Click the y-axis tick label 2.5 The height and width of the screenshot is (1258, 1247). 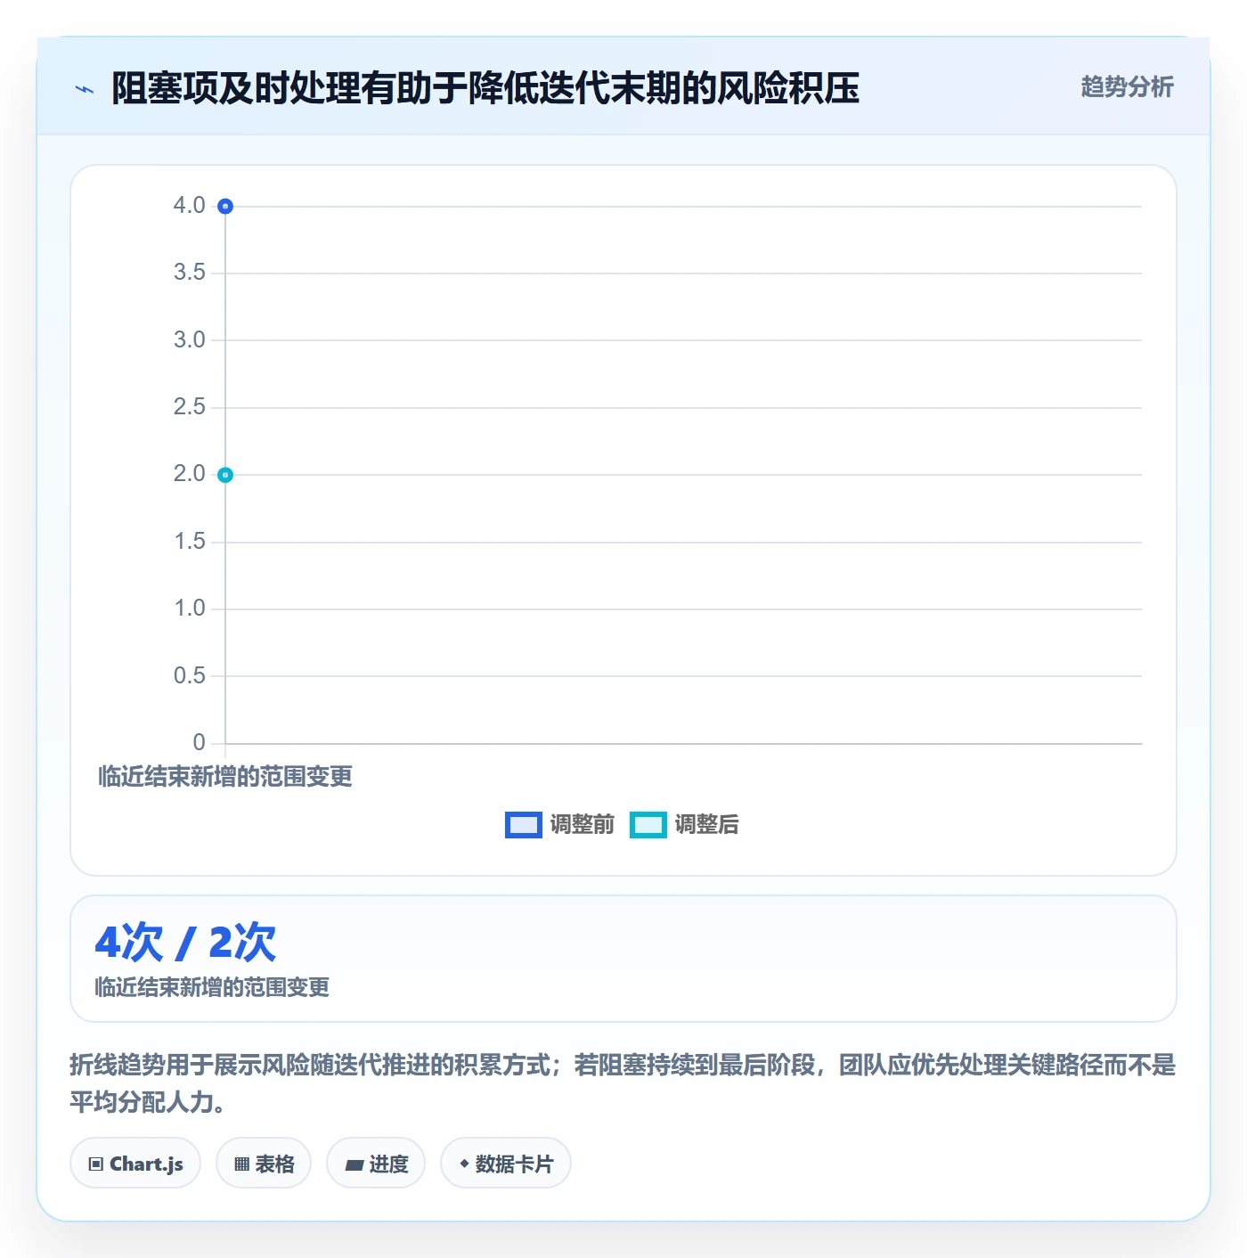189,407
